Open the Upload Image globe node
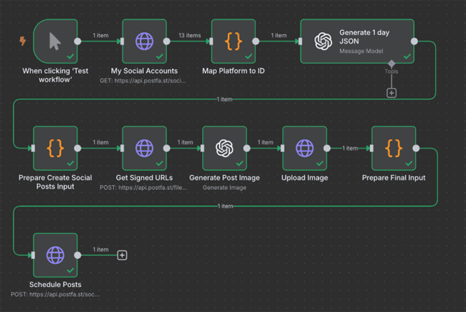The height and width of the screenshot is (312, 466). coord(305,148)
